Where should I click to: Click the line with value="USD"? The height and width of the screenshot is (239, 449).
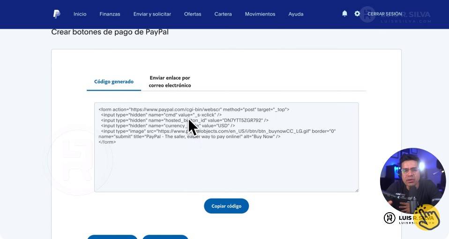[x=168, y=126]
